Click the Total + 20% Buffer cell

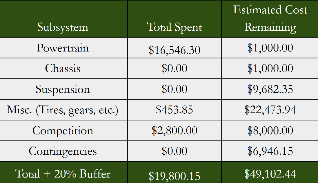coord(64,172)
